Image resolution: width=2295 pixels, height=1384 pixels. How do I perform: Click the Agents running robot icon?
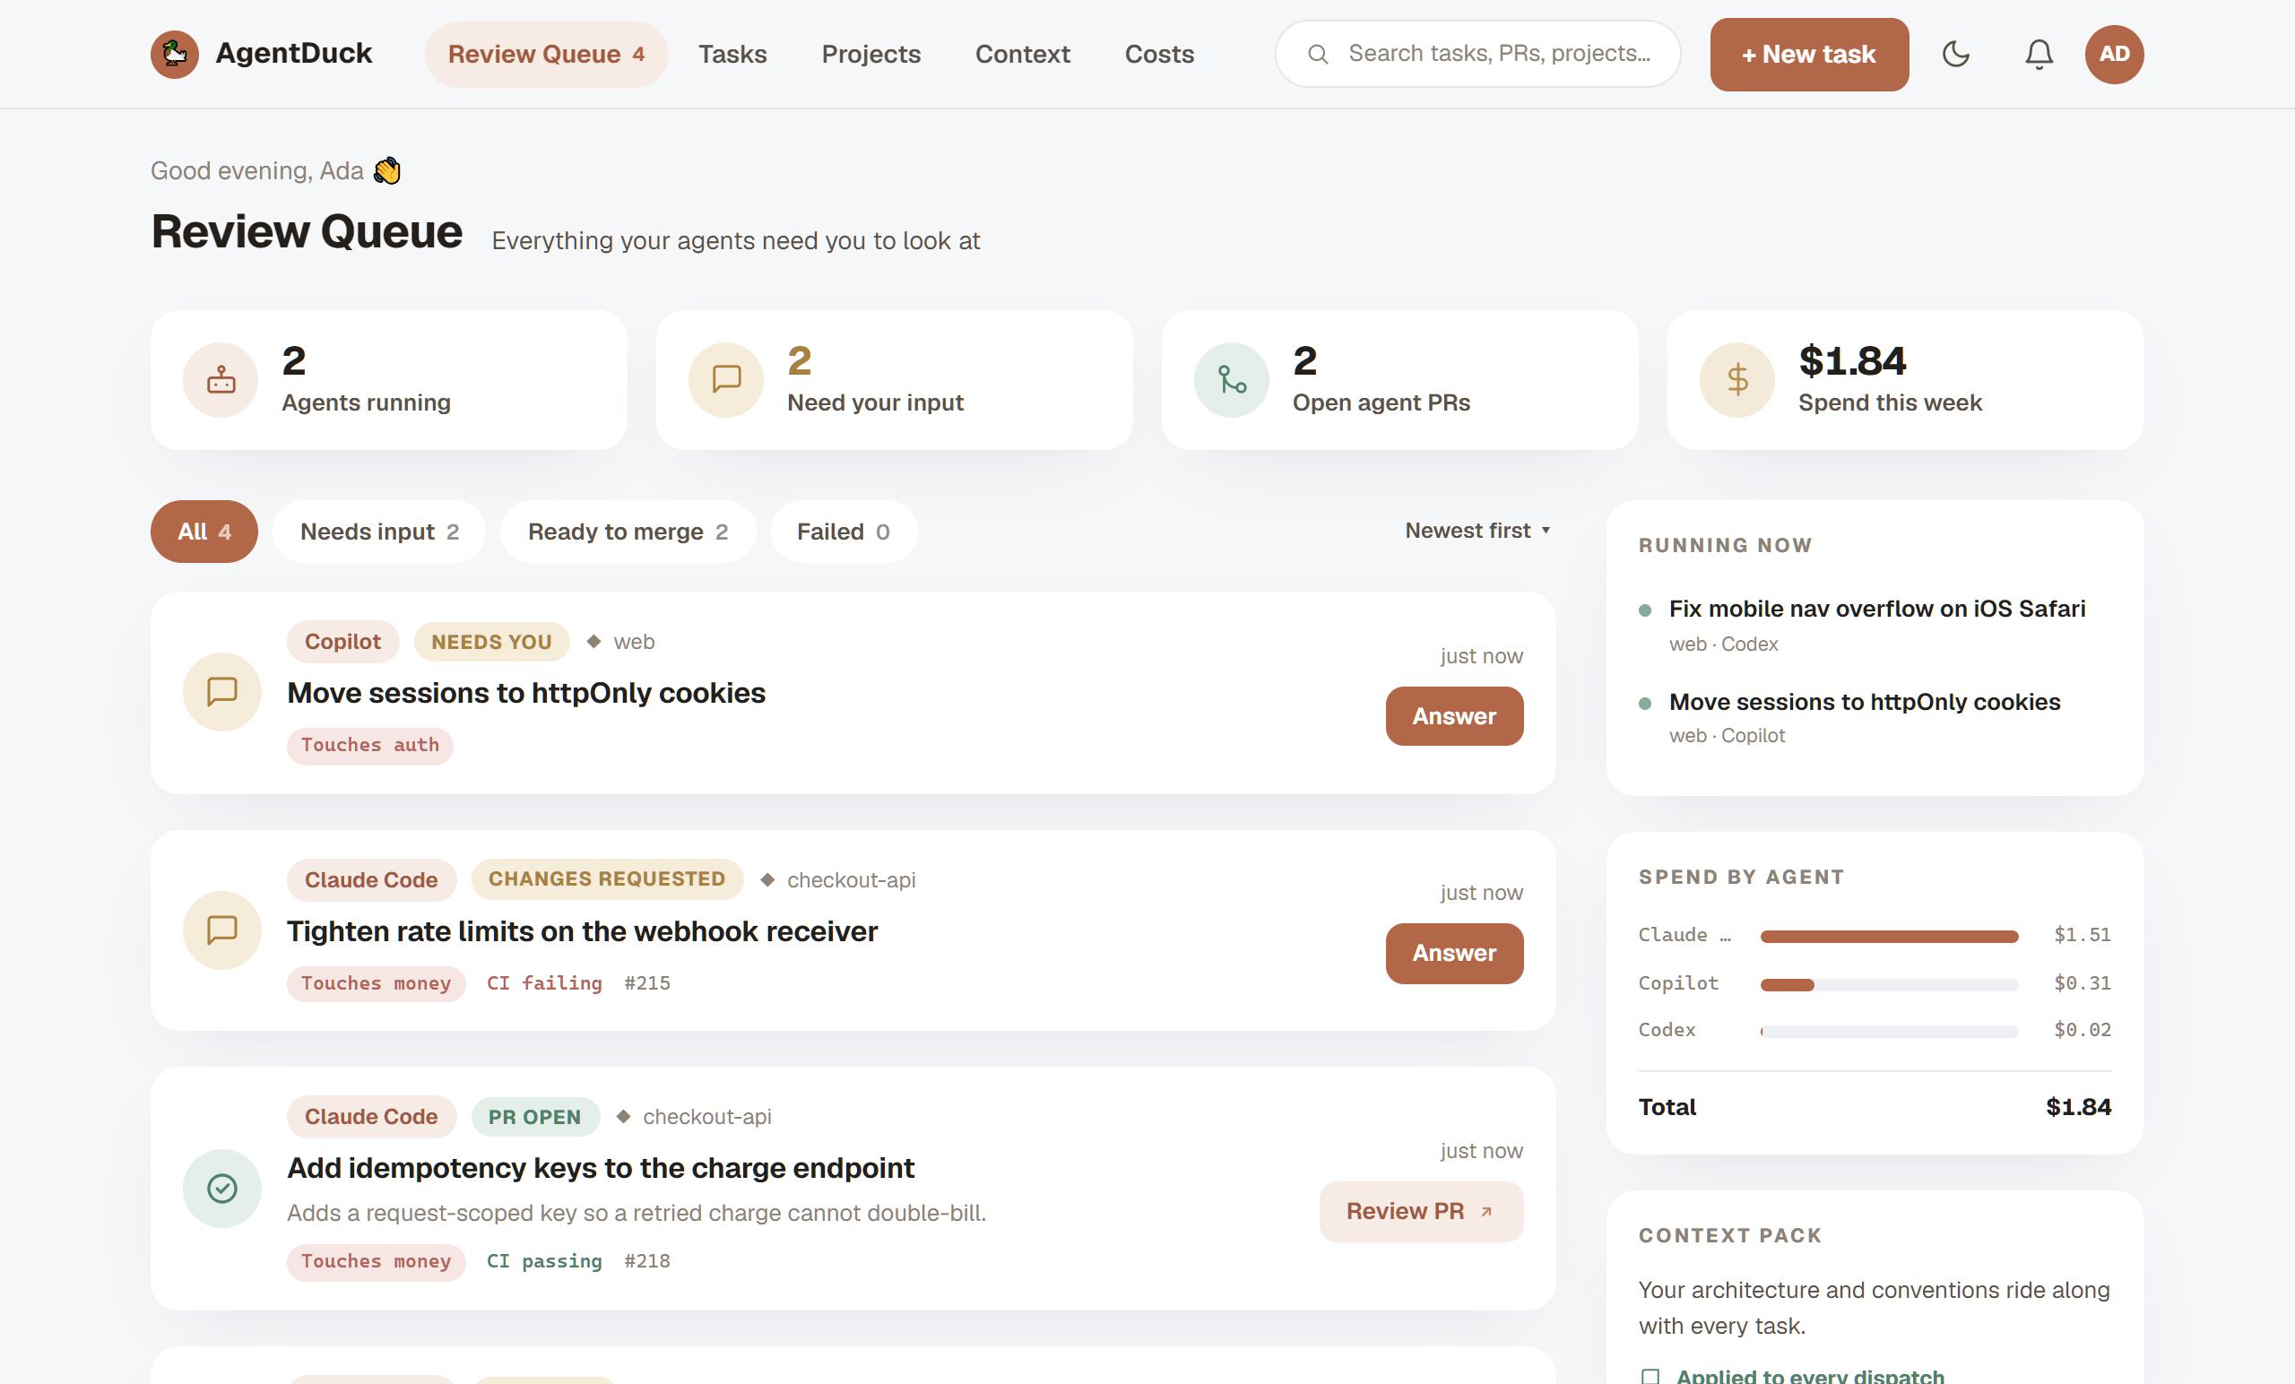[x=221, y=380]
